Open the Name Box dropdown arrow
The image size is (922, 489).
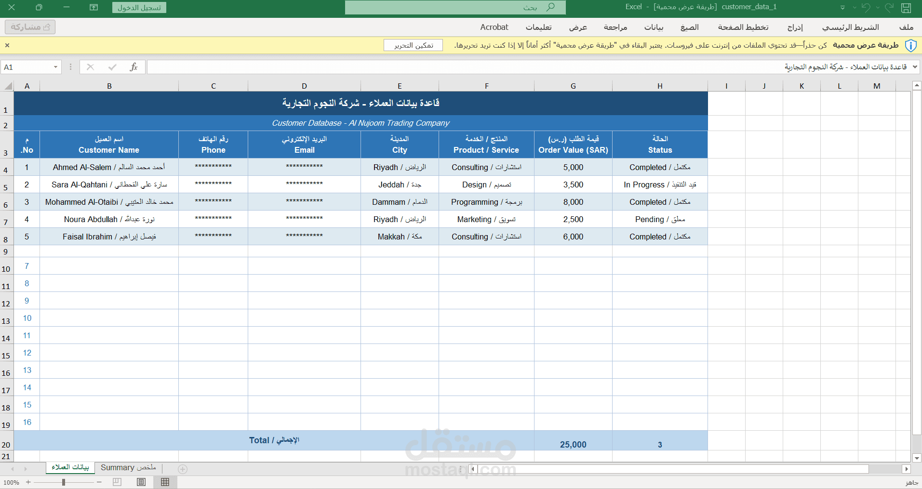point(55,67)
